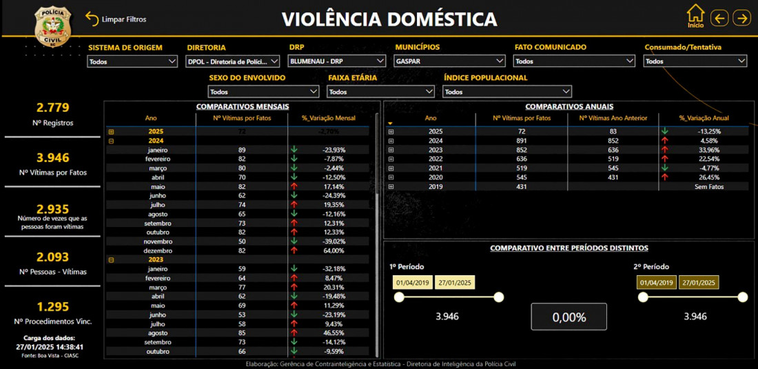Click setembro row under 2024

click(x=238, y=223)
